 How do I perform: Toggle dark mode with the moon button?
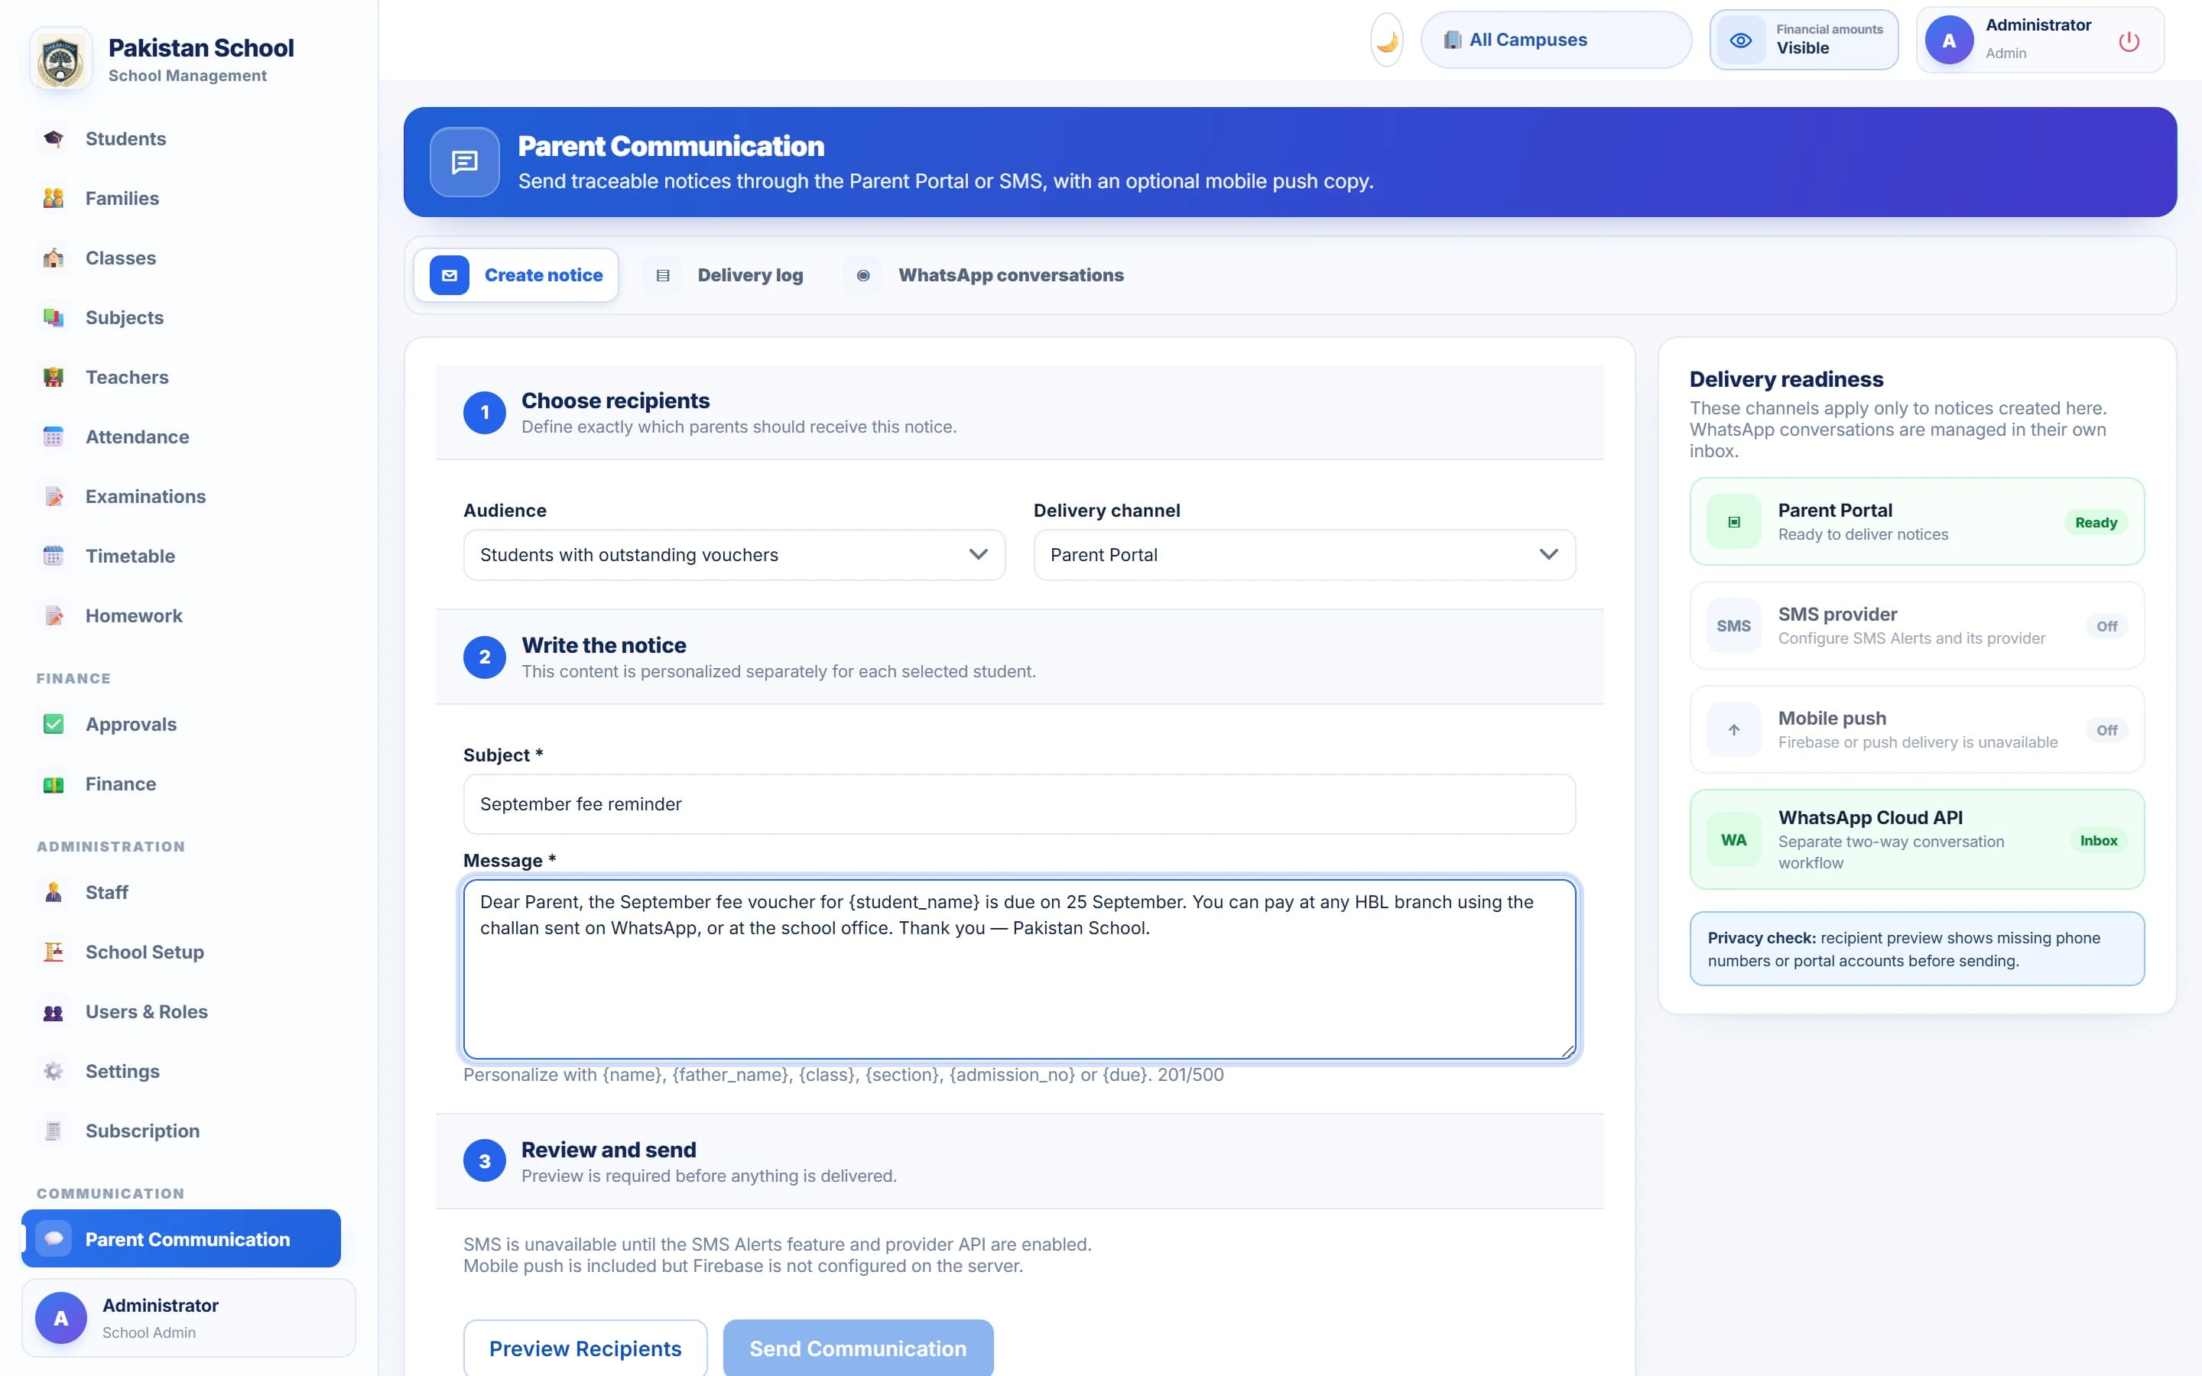point(1387,40)
